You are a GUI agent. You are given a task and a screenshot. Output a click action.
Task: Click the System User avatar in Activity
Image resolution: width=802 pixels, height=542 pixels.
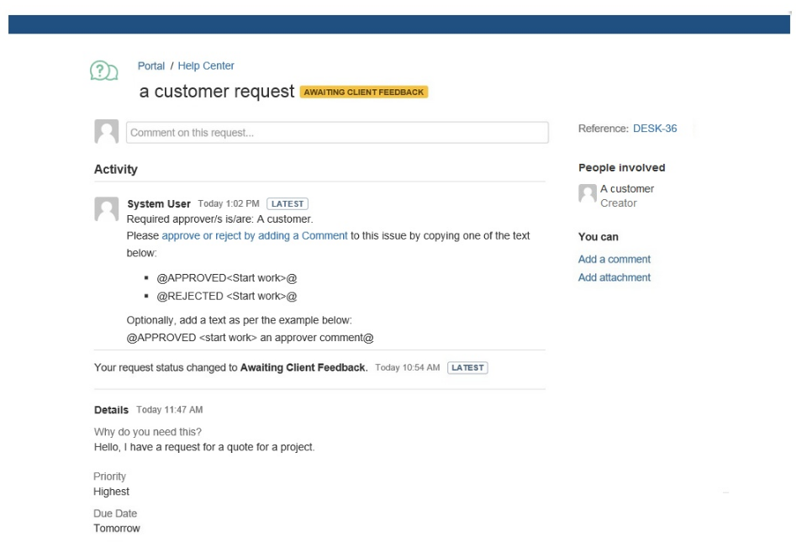(x=107, y=209)
